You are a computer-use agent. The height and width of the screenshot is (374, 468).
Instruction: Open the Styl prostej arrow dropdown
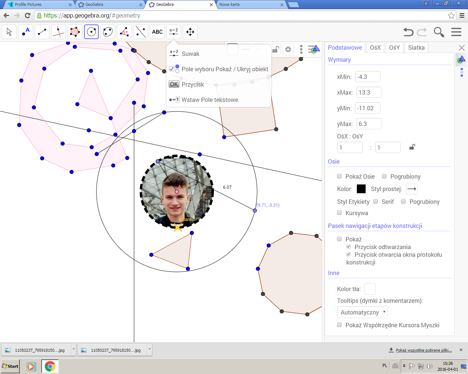pos(411,189)
